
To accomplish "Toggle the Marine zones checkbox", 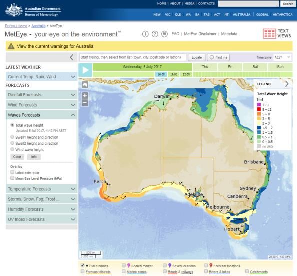I will [x=124, y=271].
